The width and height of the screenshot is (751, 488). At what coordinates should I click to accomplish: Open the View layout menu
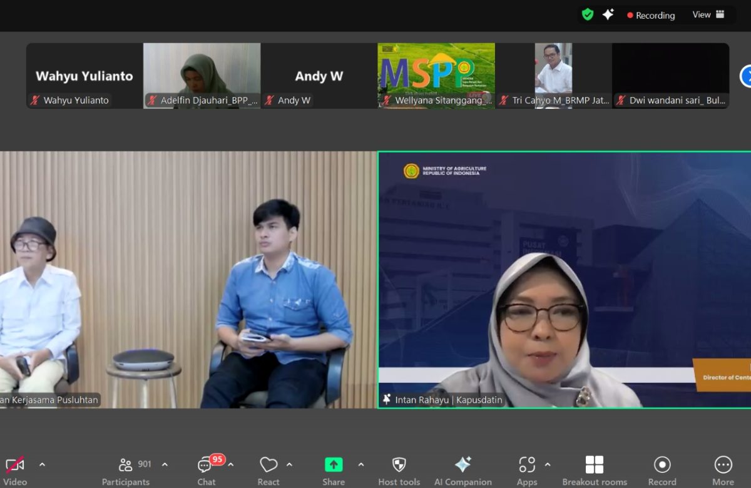coord(708,14)
